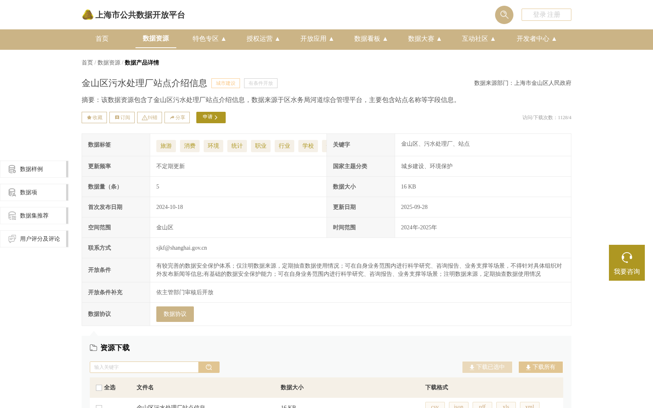Click the 2024-10-18 first publish date
This screenshot has width=653, height=408.
click(x=169, y=207)
